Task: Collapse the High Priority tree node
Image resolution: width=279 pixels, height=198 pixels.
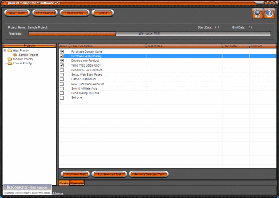Action: coord(5,51)
